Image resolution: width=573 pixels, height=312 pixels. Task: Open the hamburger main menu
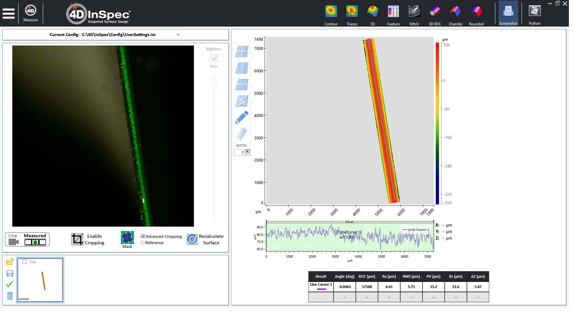tap(9, 14)
